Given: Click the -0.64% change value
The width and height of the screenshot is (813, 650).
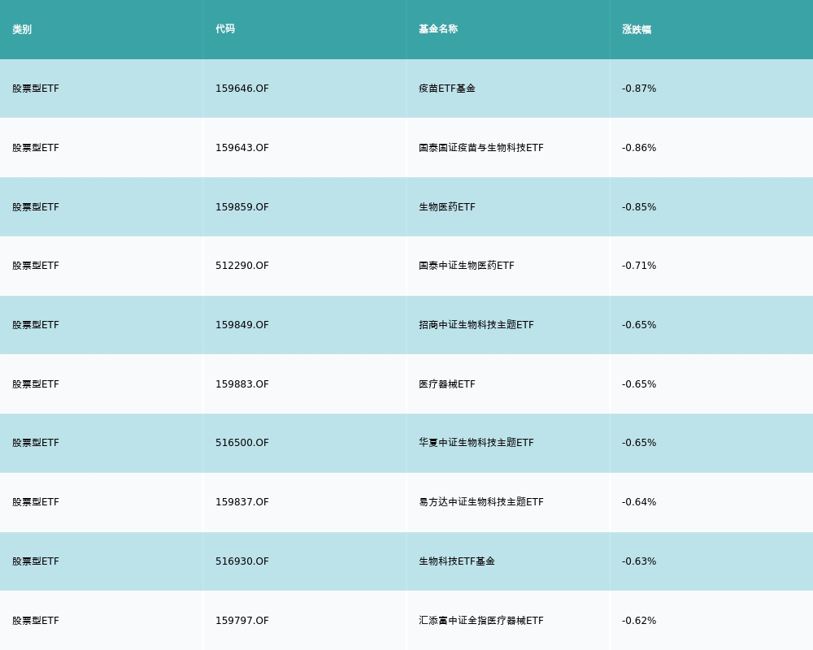Looking at the screenshot, I should point(639,502).
